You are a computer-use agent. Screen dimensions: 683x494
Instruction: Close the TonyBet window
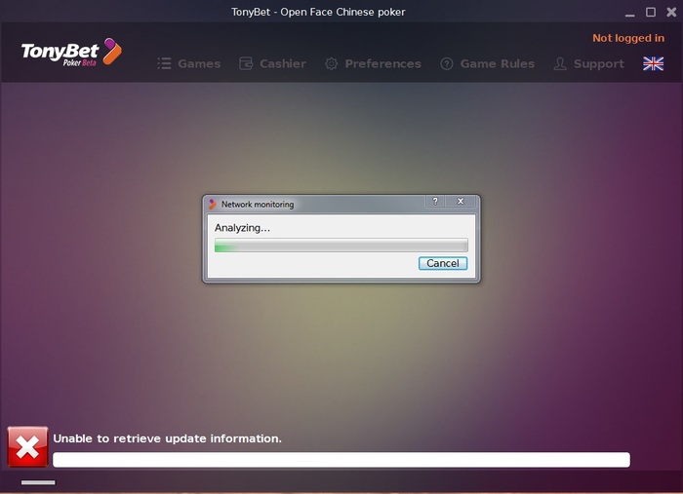click(671, 12)
